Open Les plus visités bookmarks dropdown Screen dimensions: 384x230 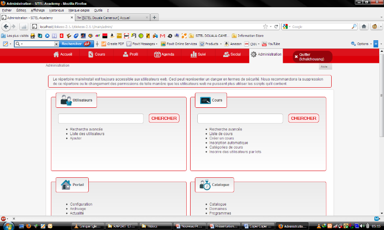(15, 35)
